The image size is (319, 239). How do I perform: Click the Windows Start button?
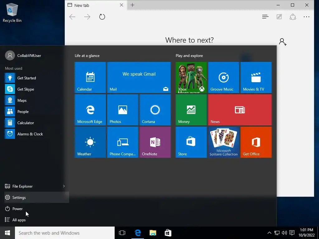point(7,233)
